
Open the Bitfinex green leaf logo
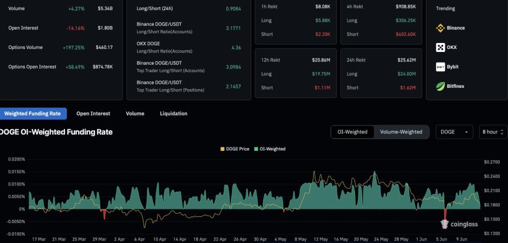(440, 86)
